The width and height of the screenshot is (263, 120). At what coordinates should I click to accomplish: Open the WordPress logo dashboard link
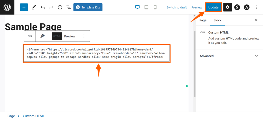tap(7, 7)
